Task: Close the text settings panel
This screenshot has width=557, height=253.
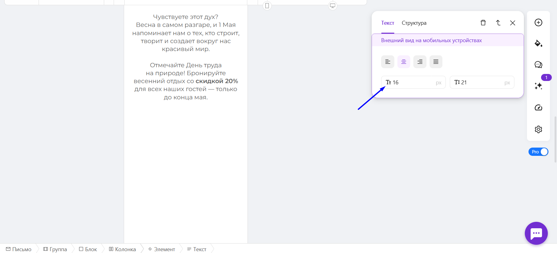Action: coord(513,23)
